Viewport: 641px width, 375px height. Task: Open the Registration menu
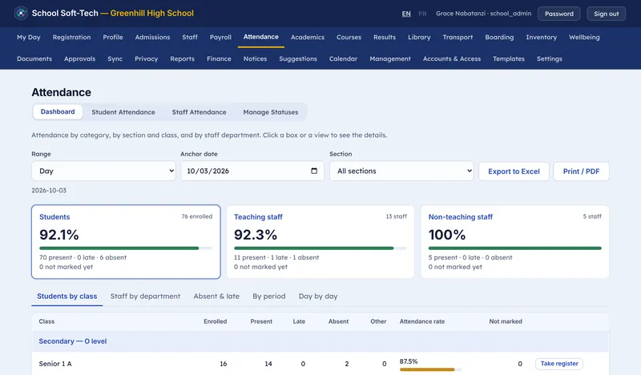[x=71, y=37]
